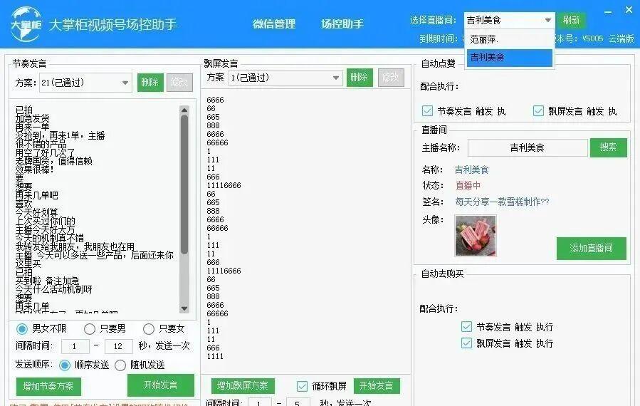Viewport: 640px width, 406px height.
Task: Click the 搜索 button
Action: [608, 147]
